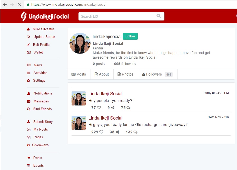This screenshot has height=170, width=237.
Task: Open My Posts link
Action: coord(41,130)
